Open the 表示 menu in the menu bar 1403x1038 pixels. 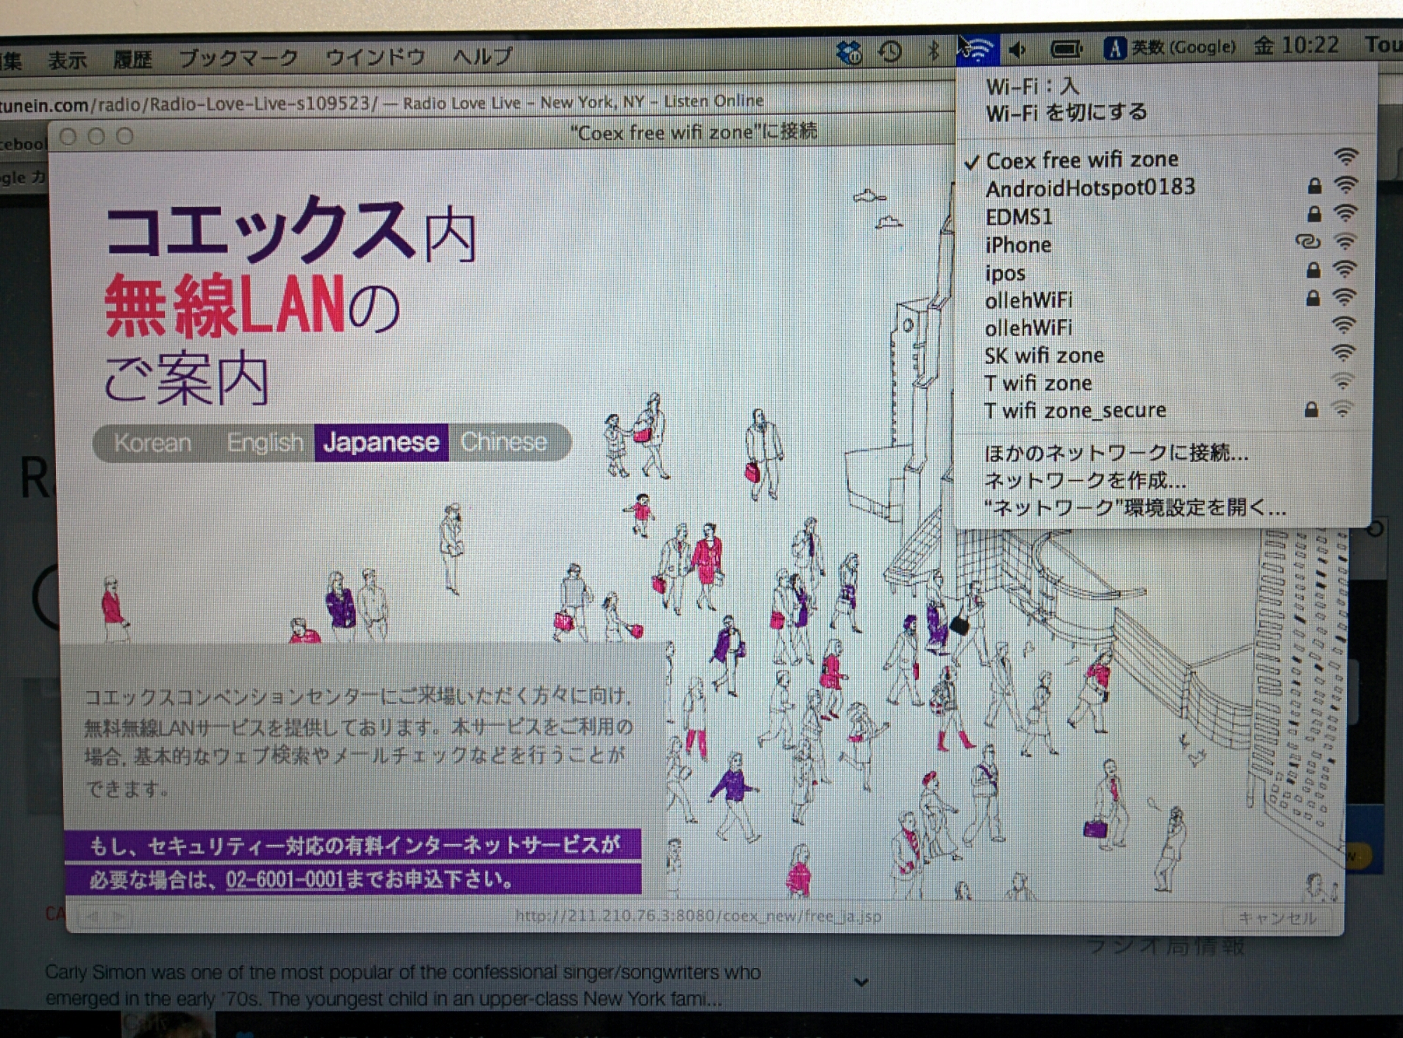[67, 60]
